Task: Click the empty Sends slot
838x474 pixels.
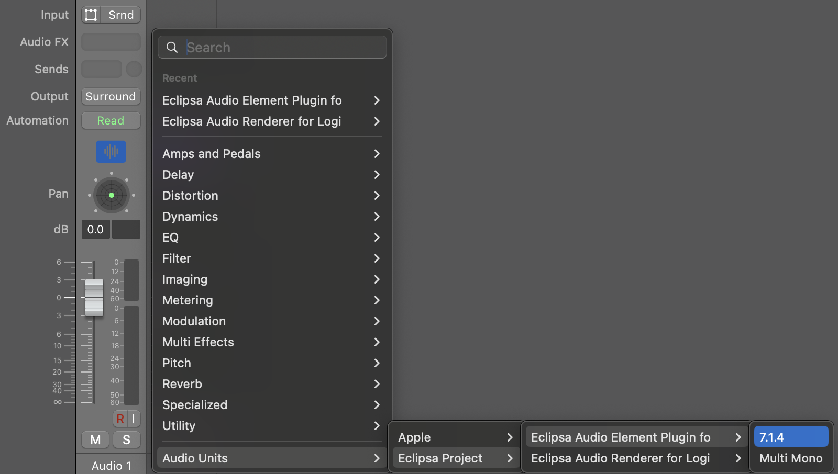Action: click(x=102, y=69)
